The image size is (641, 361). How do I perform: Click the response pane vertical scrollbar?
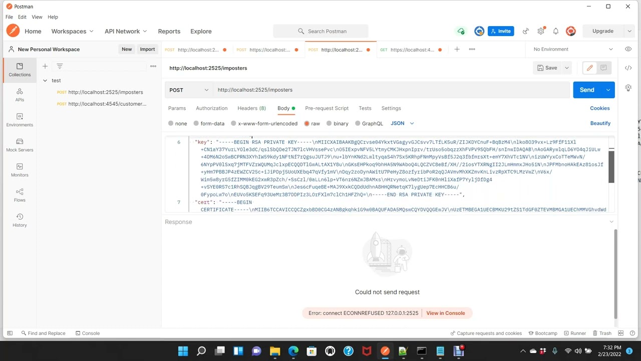point(615,273)
